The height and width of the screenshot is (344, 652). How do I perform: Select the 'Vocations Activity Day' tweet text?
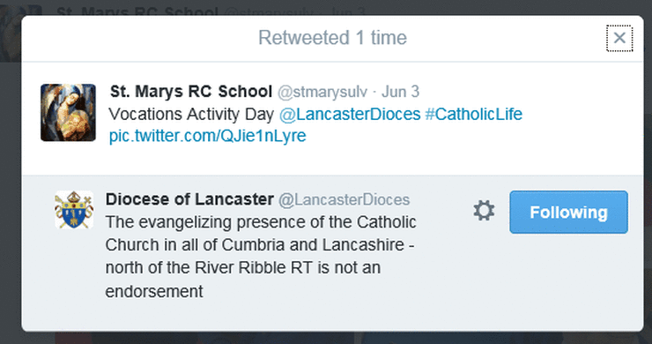coord(191,114)
